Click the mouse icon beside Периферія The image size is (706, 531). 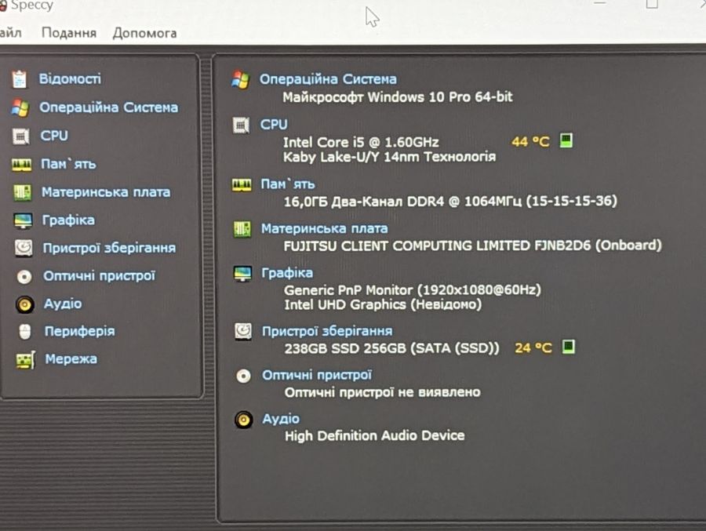pos(25,332)
